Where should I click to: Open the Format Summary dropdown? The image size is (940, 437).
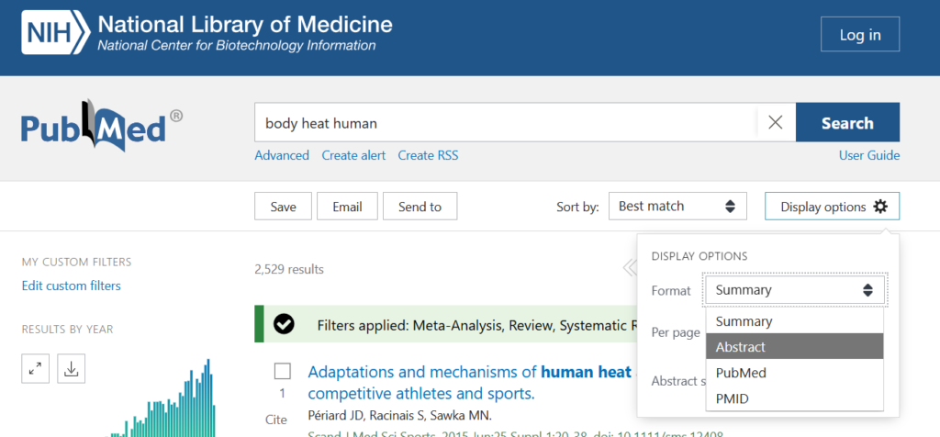tap(795, 290)
